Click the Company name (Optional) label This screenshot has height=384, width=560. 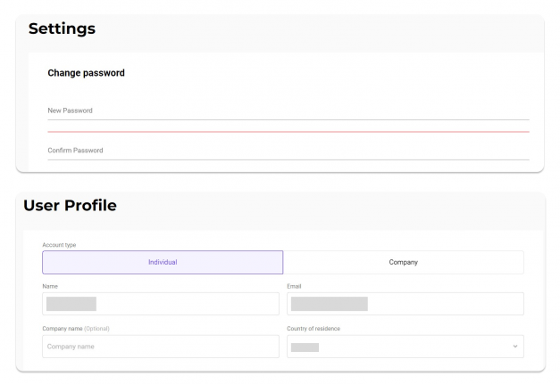pyautogui.click(x=76, y=329)
